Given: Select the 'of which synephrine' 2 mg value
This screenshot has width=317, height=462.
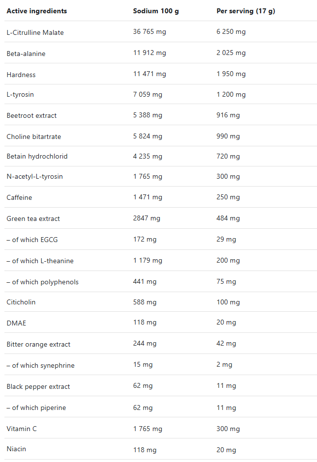Looking at the screenshot, I should pyautogui.click(x=224, y=364).
